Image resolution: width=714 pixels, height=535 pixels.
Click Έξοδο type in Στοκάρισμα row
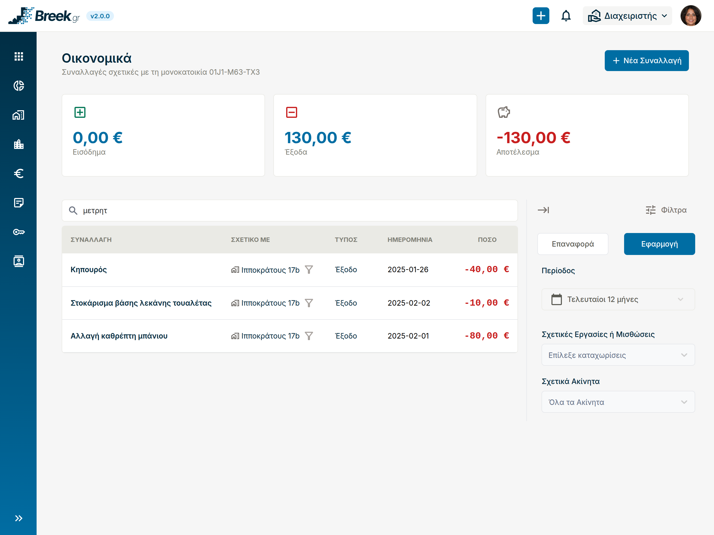346,303
